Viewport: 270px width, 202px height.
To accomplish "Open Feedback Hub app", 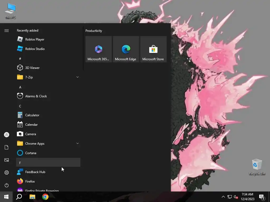I will tap(48, 172).
